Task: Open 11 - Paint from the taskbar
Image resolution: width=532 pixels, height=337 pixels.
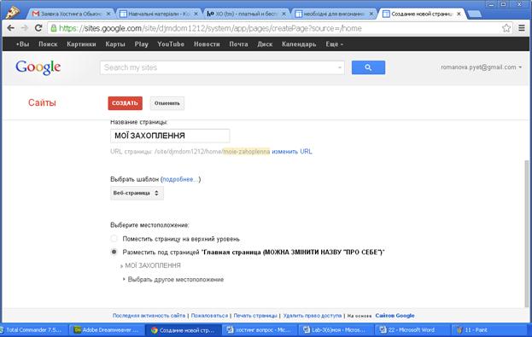Action: click(x=488, y=330)
